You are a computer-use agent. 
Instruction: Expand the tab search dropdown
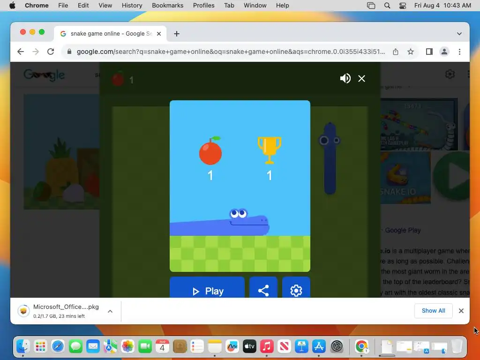point(459,34)
